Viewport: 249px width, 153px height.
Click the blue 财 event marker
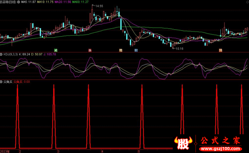[136, 50]
